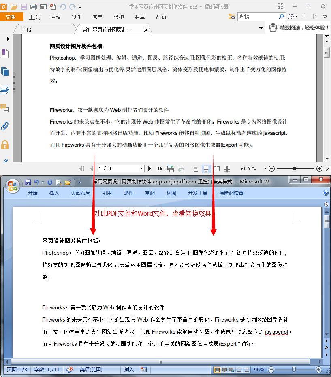This screenshot has width=331, height=377.
Task: Click Word print preview quick access icon
Action: (x=59, y=182)
